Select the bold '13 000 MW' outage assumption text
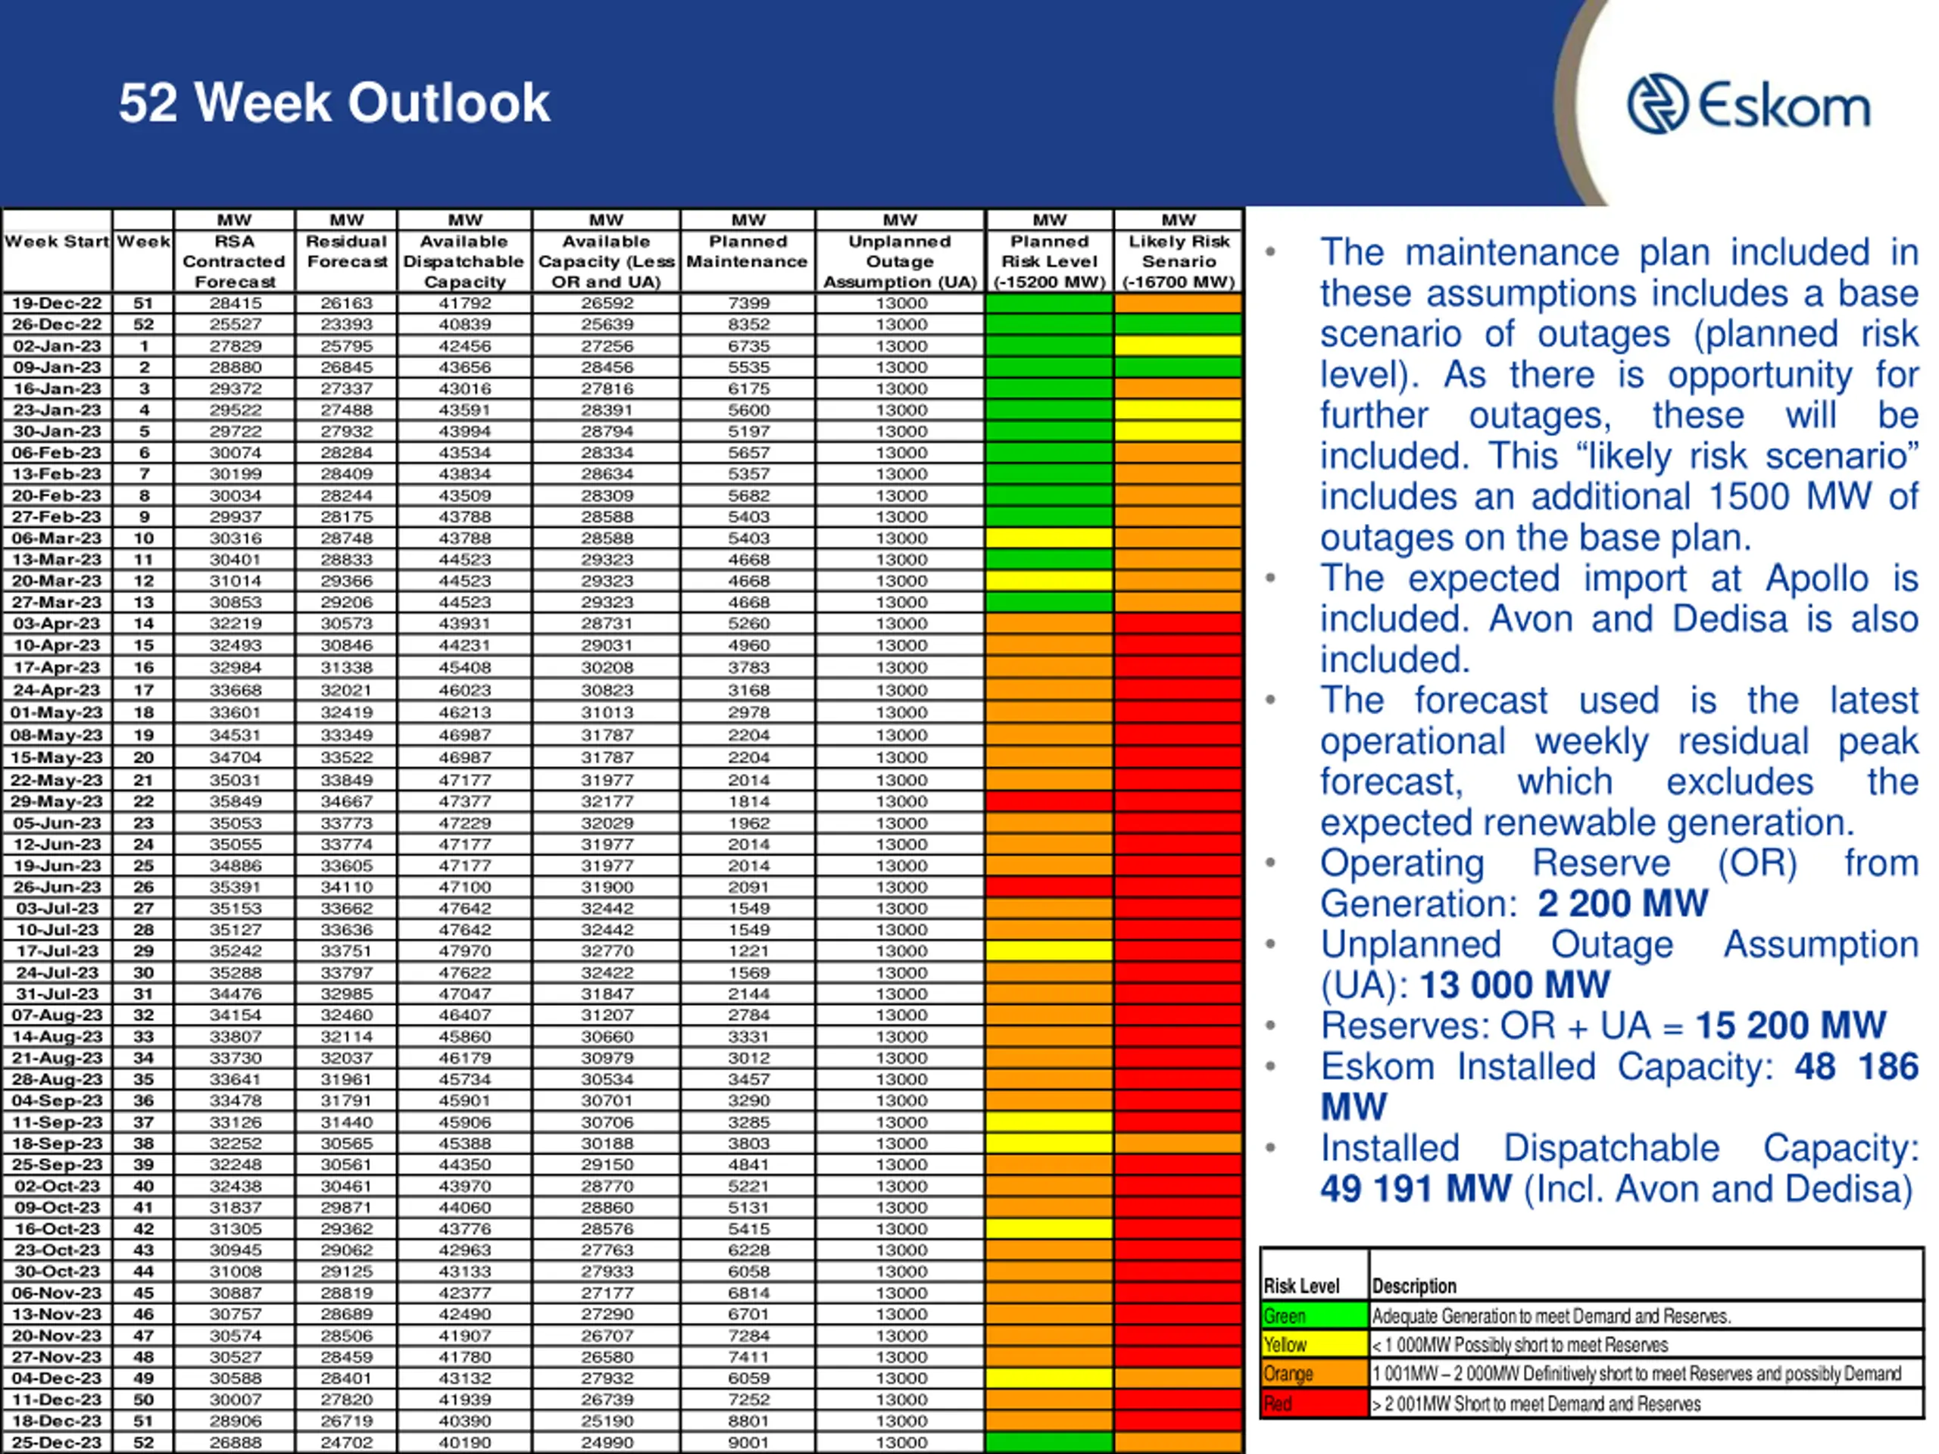 point(1515,985)
